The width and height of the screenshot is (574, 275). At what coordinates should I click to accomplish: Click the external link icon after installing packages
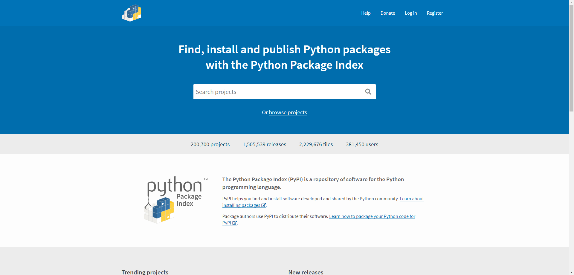[x=263, y=205]
